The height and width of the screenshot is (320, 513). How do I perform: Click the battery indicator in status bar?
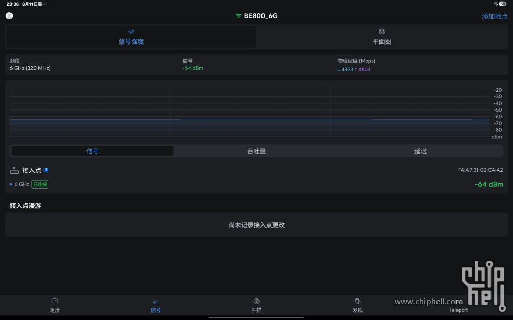point(503,4)
